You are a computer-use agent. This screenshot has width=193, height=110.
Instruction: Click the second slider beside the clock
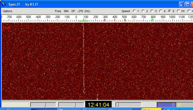(71, 105)
